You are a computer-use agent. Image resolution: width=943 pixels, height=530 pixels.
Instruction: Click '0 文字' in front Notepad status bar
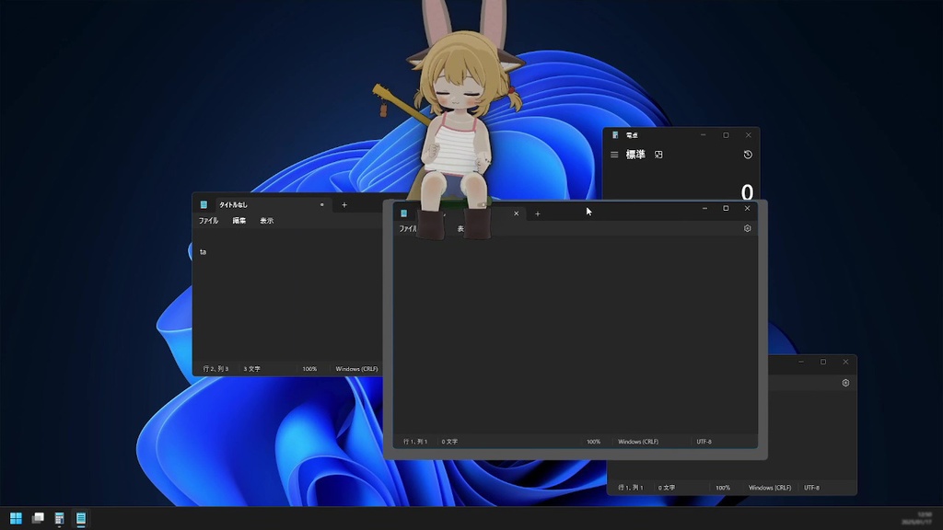coord(449,442)
